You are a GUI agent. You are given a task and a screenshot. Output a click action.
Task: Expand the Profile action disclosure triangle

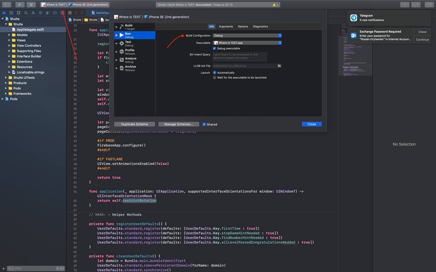click(116, 52)
